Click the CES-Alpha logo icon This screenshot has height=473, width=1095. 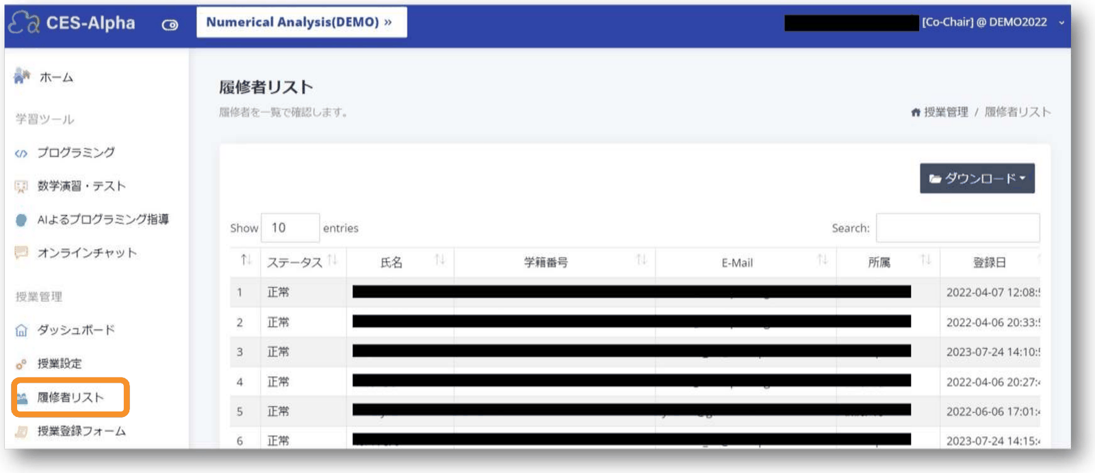[25, 23]
